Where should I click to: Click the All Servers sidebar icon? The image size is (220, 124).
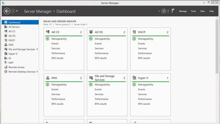(x=6, y=27)
